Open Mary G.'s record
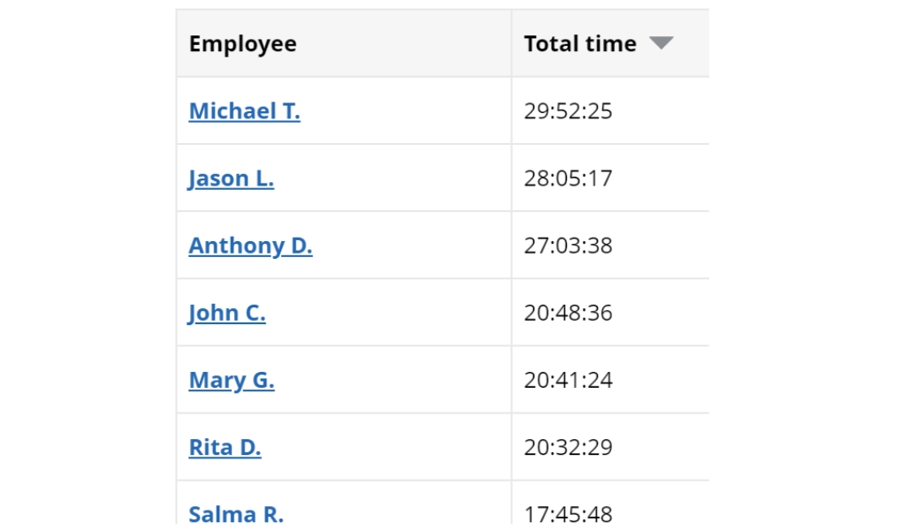Image resolution: width=902 pixels, height=530 pixels. point(231,379)
